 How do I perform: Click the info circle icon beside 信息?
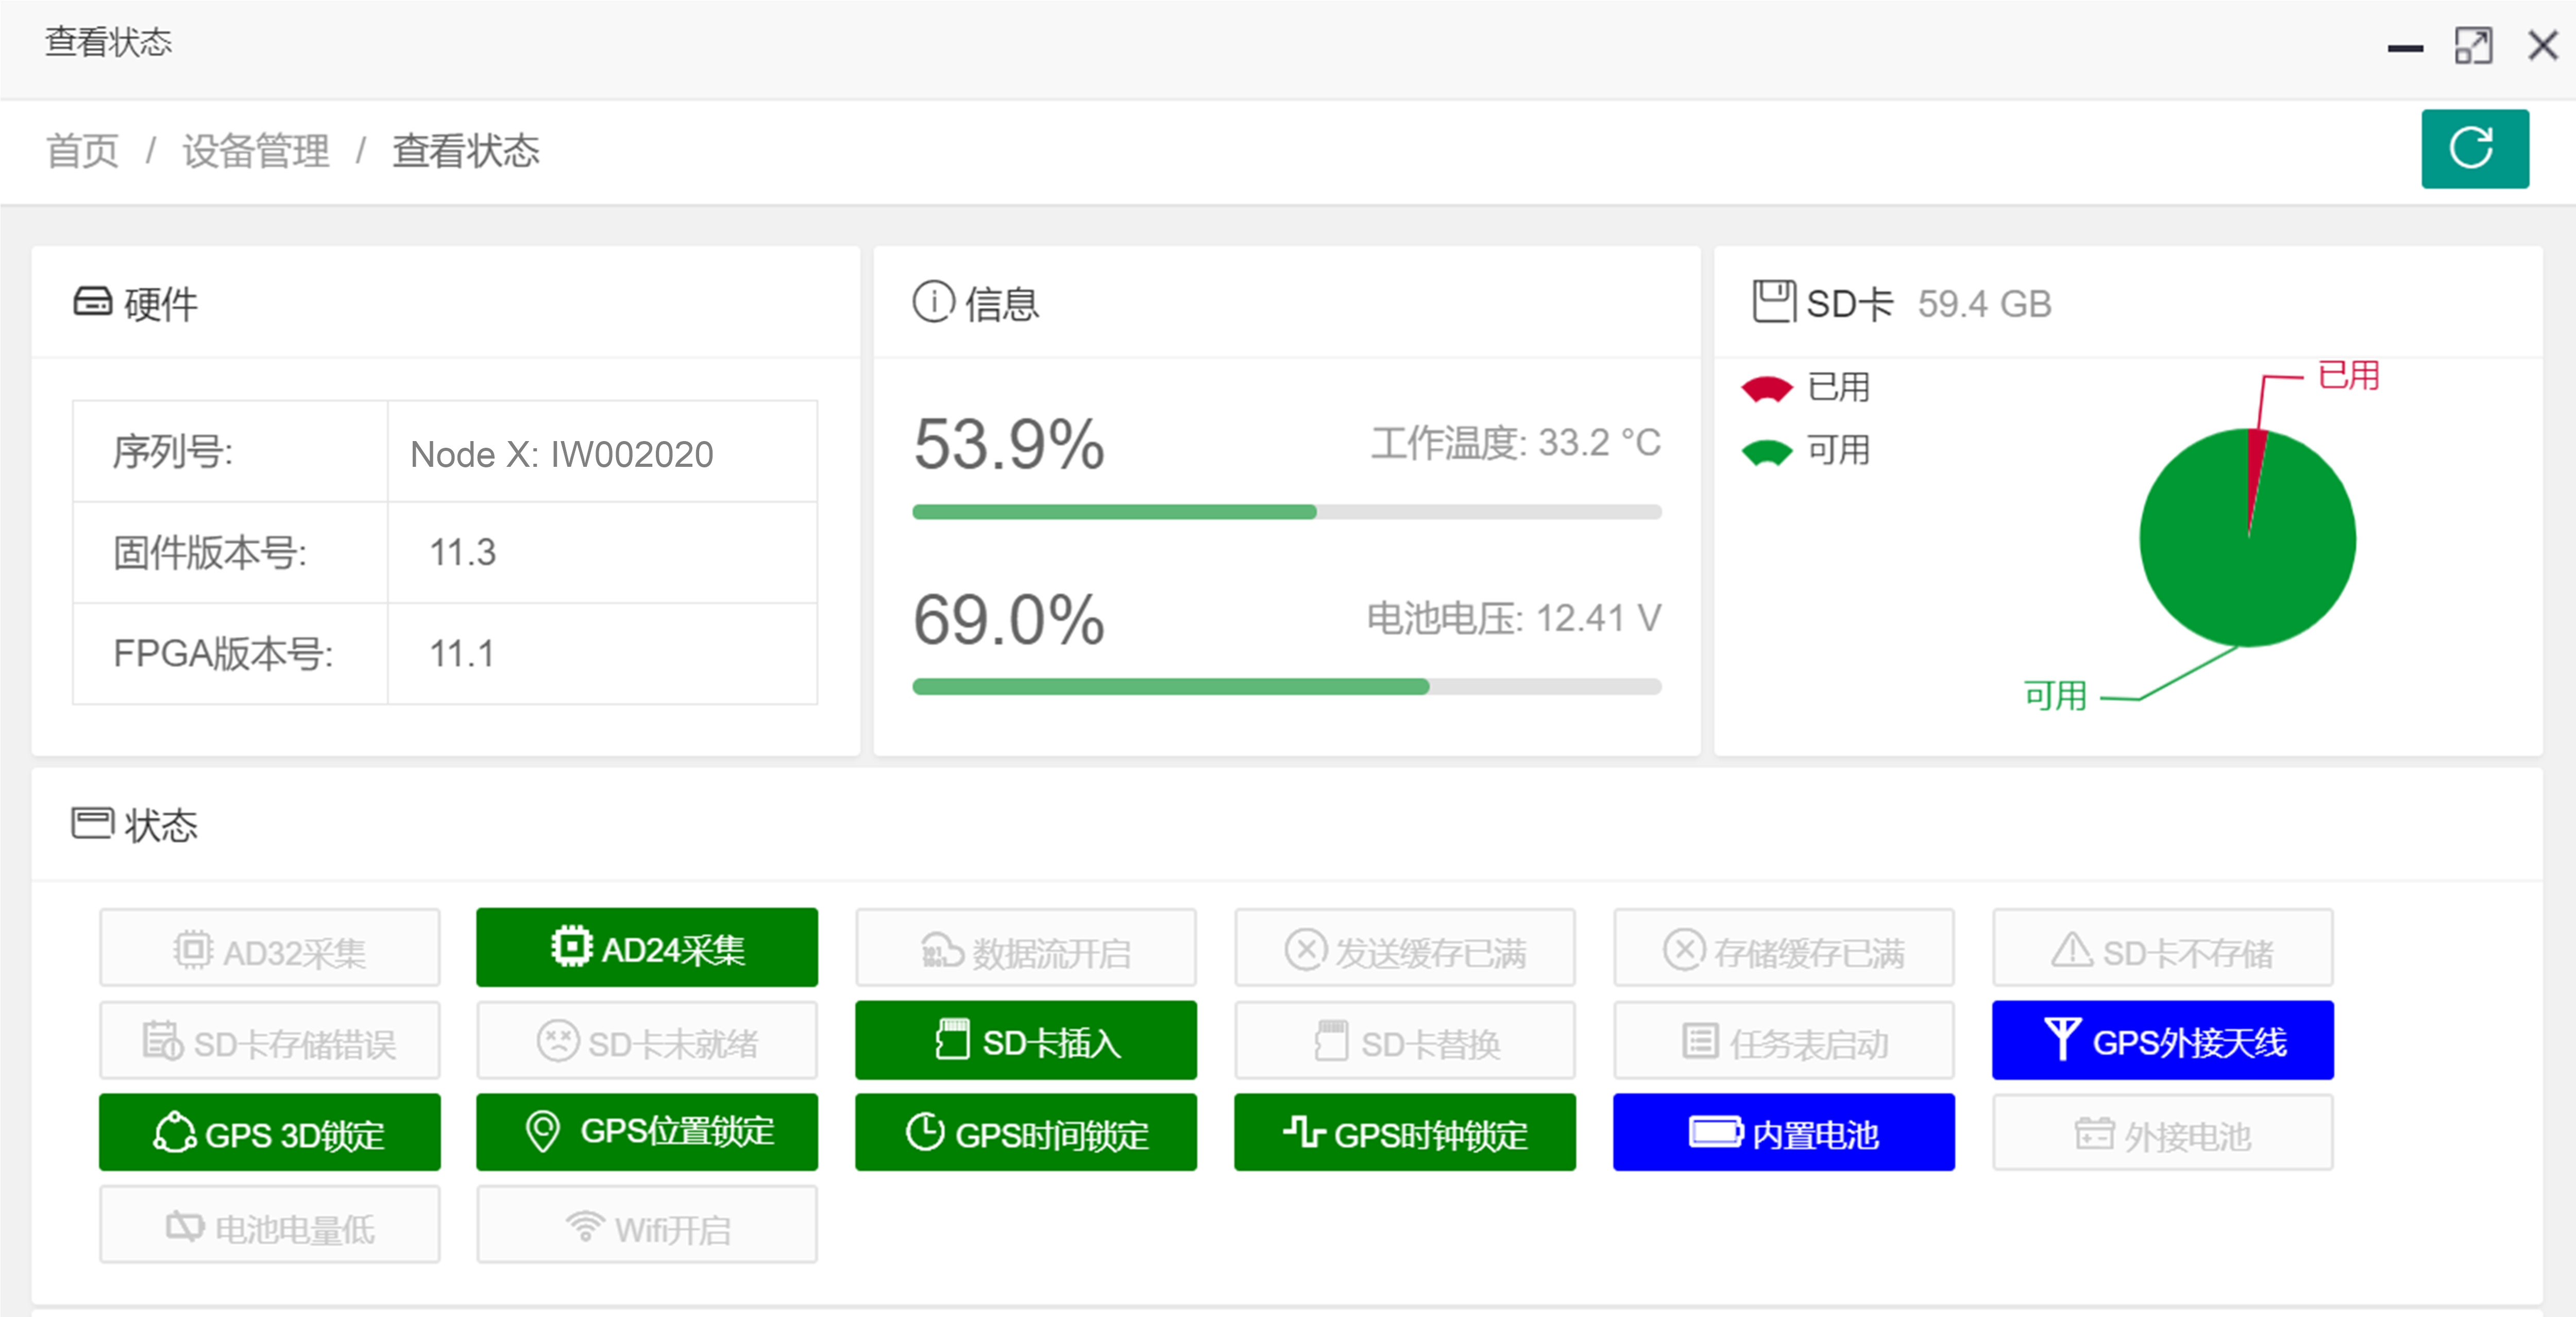(x=933, y=301)
